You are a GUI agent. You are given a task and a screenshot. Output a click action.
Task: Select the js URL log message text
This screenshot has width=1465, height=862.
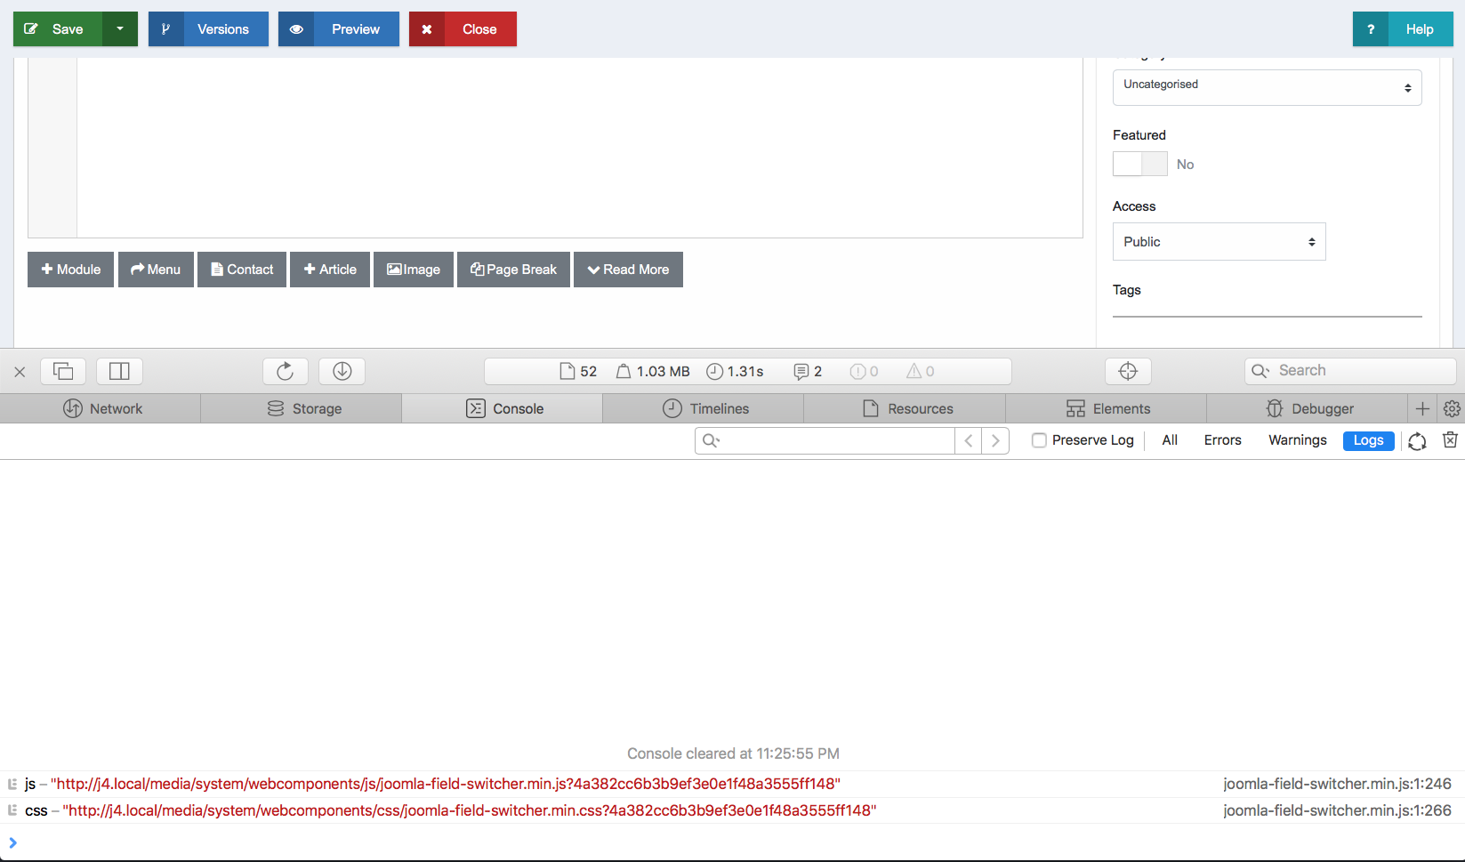tap(446, 784)
